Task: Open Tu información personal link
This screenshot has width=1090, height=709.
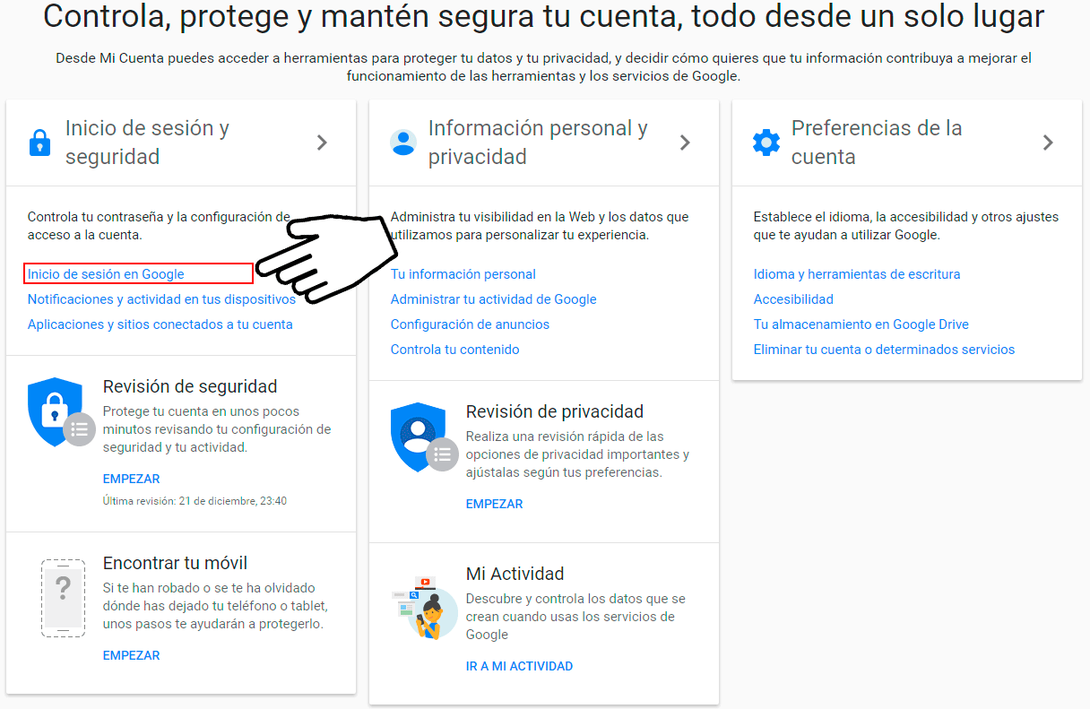Action: click(x=463, y=274)
